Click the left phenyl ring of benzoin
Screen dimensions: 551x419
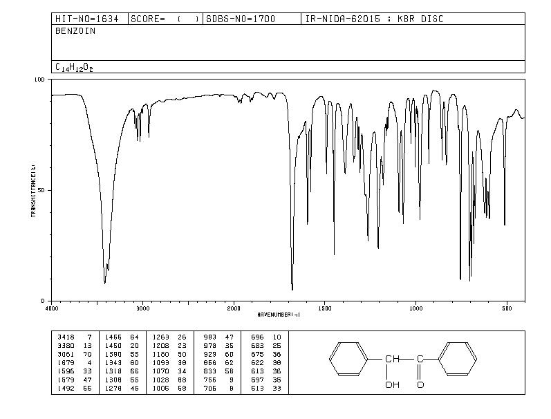coord(348,360)
